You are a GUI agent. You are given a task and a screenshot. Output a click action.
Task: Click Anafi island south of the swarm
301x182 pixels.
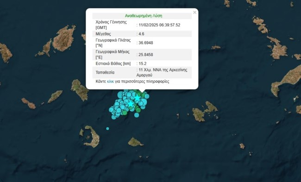[x=135, y=142]
